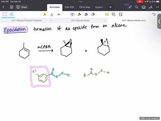Viewport: 161px width, 121px height.
Task: Select the text selection tool
Action: [x=12, y=14]
